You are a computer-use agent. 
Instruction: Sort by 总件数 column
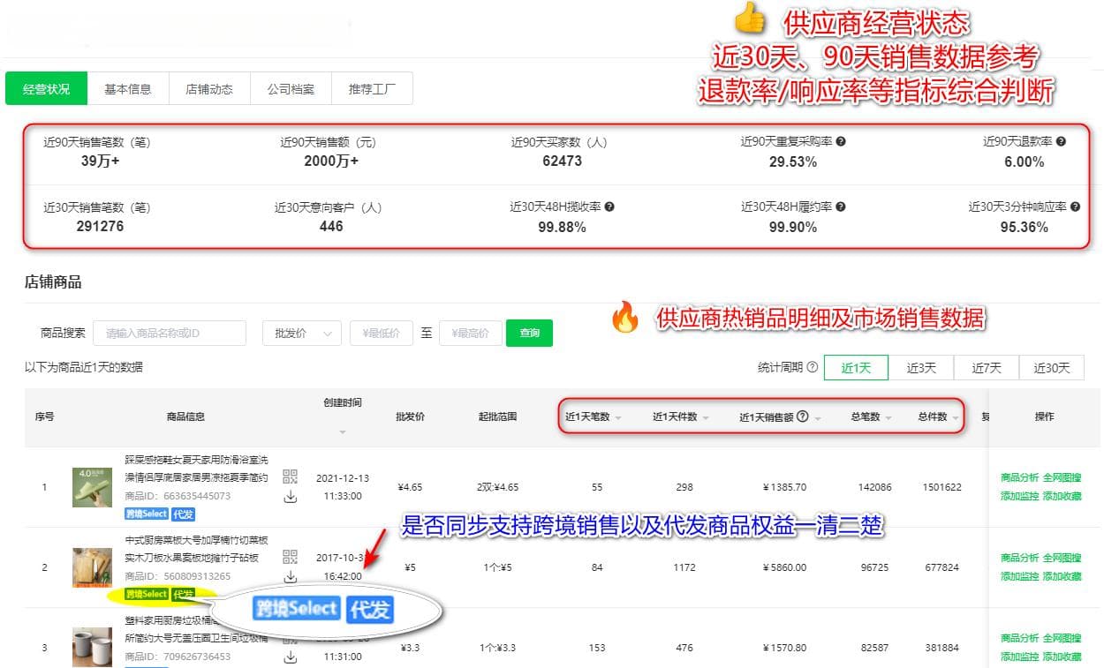956,417
